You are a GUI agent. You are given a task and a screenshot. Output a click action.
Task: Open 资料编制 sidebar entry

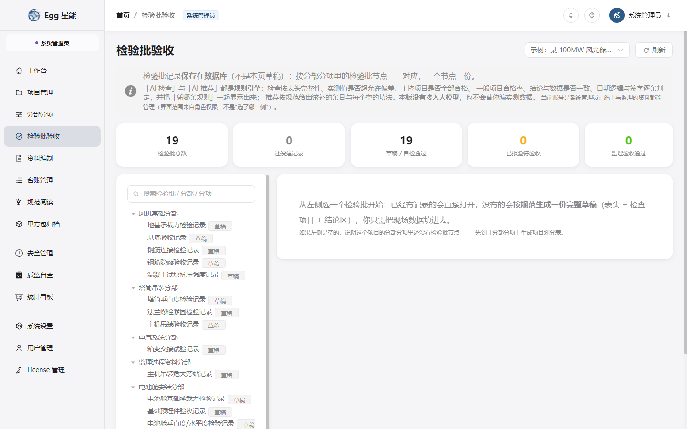point(52,158)
